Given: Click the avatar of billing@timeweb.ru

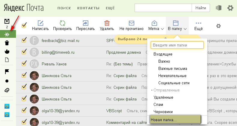Looking at the screenshot, I should click(x=34, y=52).
